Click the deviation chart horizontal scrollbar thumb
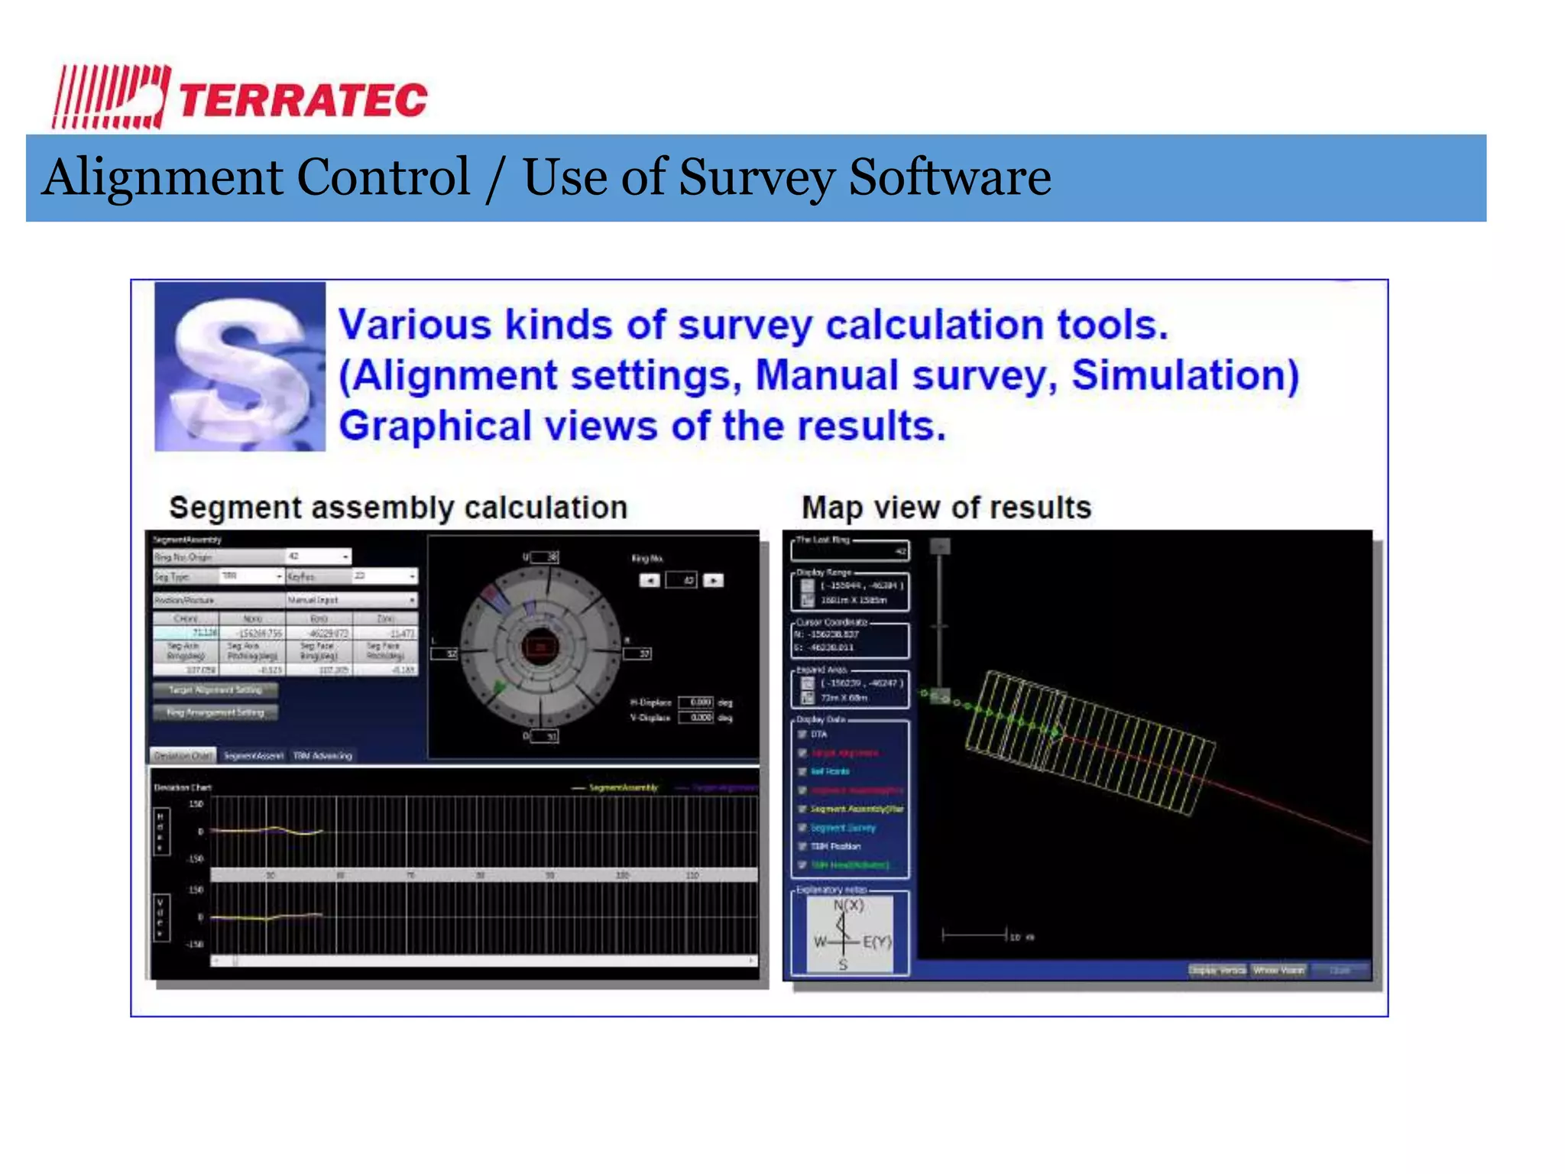Viewport: 1565px width, 1174px height. pyautogui.click(x=235, y=961)
